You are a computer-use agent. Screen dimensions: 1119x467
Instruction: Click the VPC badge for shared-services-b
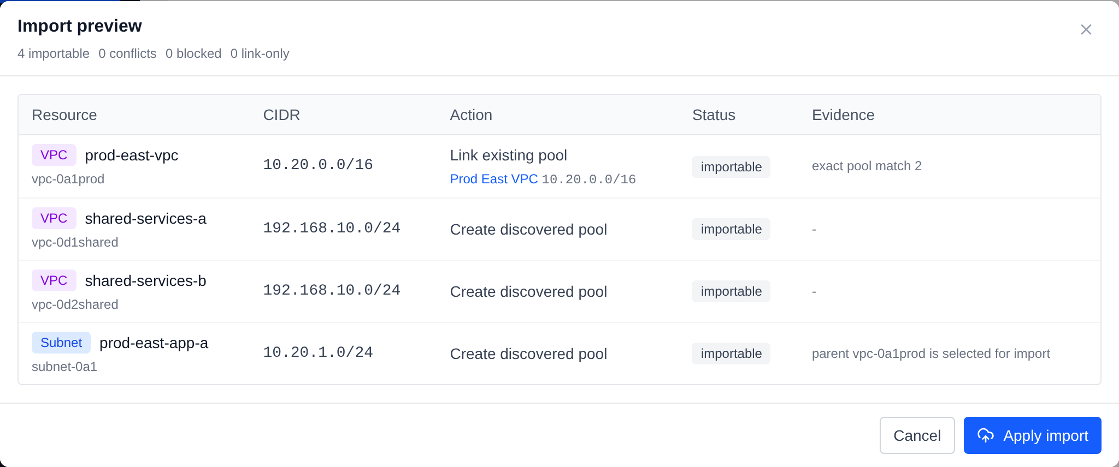click(54, 280)
